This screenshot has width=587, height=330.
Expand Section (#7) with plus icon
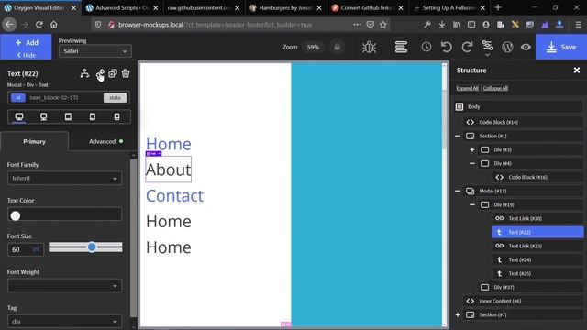point(458,315)
